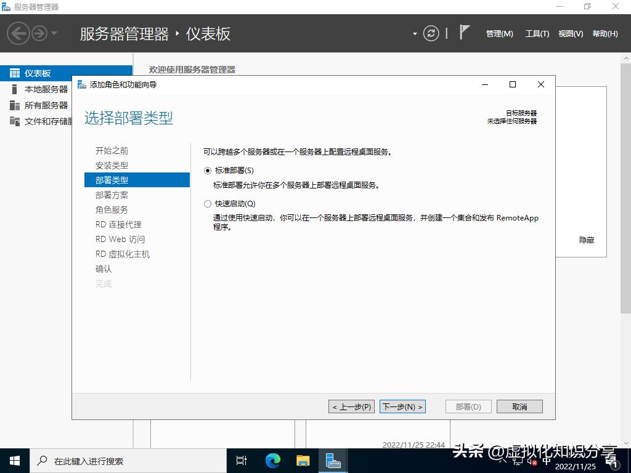631x473 pixels.
Task: Select the 快速启动(Q) radio button
Action: [208, 203]
